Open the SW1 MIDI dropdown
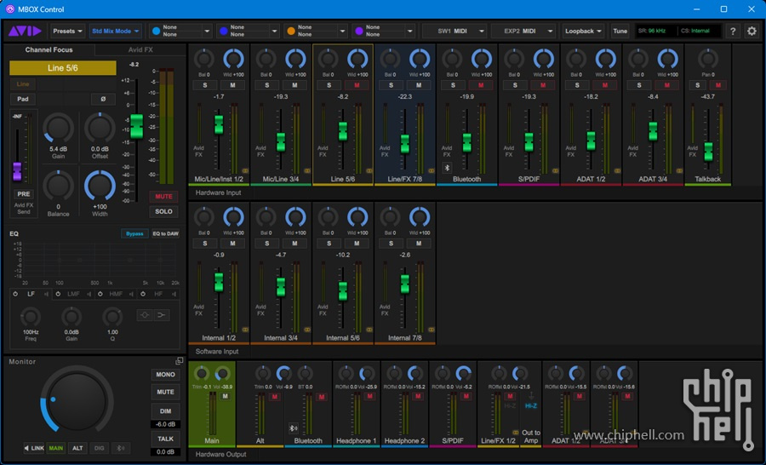Screen dimensions: 766x465 click(454, 31)
